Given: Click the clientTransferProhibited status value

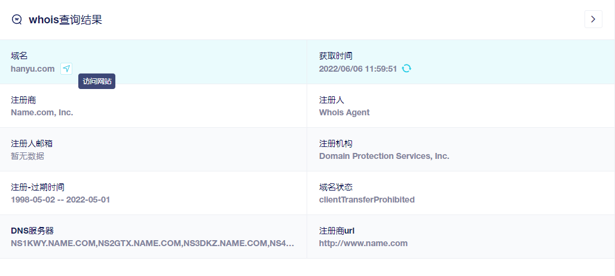Looking at the screenshot, I should [367, 200].
